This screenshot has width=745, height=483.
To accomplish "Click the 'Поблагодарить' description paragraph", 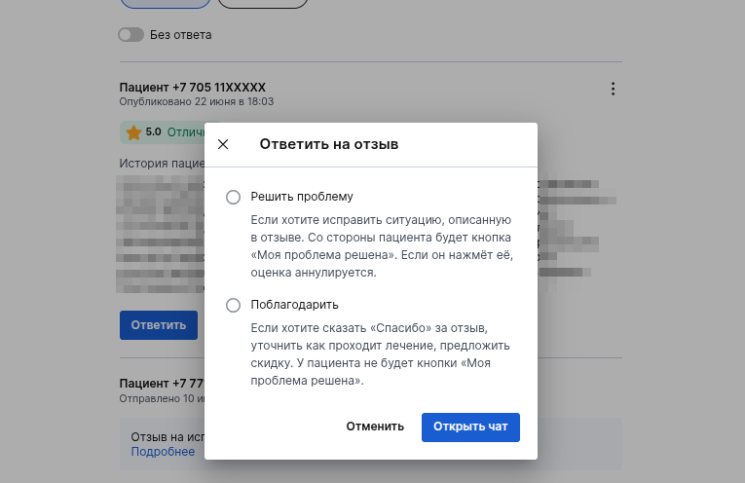I will point(380,354).
